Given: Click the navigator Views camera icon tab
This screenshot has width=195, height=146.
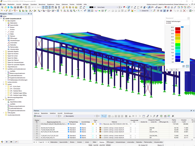Looking at the screenshot, I should [11, 142].
